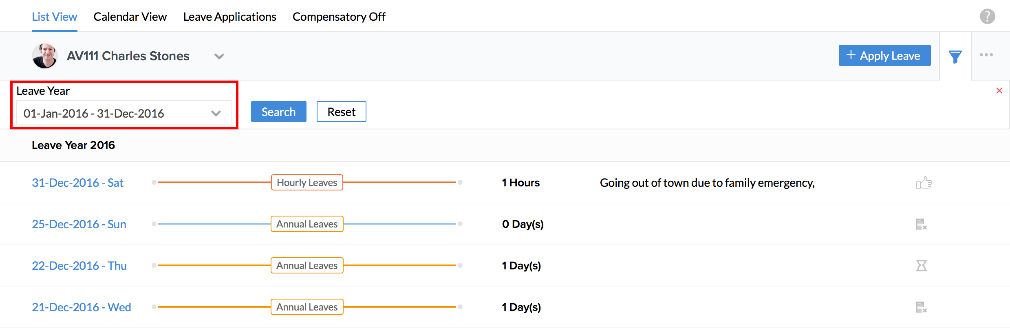The width and height of the screenshot is (1010, 328).
Task: Expand the employee selector chevron
Action: coord(219,56)
